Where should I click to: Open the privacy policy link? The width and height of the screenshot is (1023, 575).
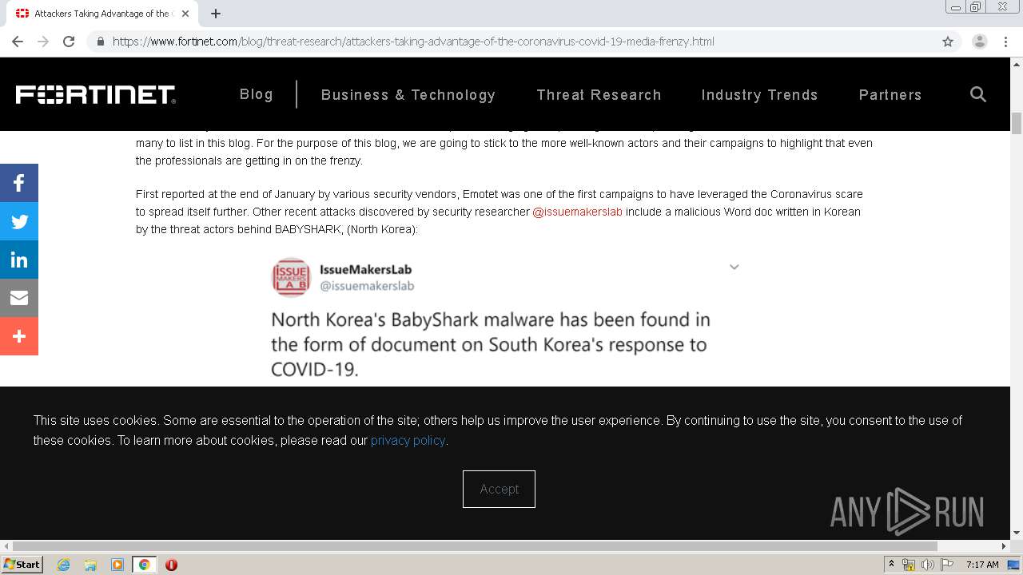(x=408, y=440)
